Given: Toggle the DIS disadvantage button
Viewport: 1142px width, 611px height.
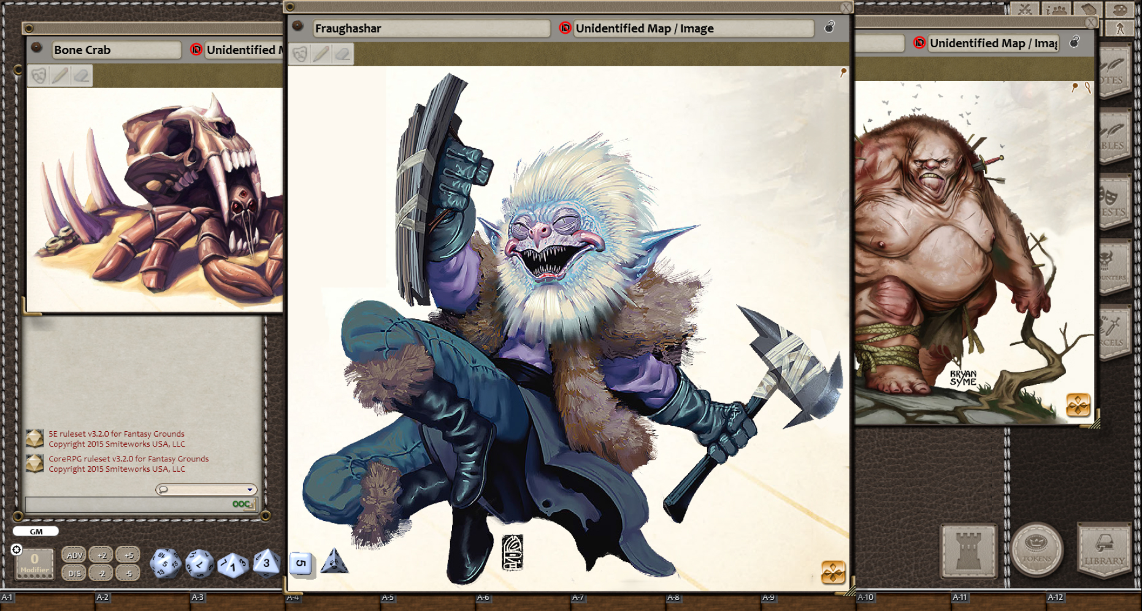Looking at the screenshot, I should pos(74,574).
